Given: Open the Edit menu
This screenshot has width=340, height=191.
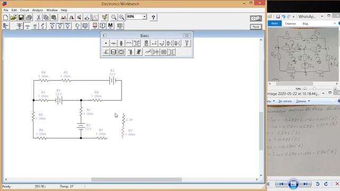Looking at the screenshot, I should click(x=14, y=10).
